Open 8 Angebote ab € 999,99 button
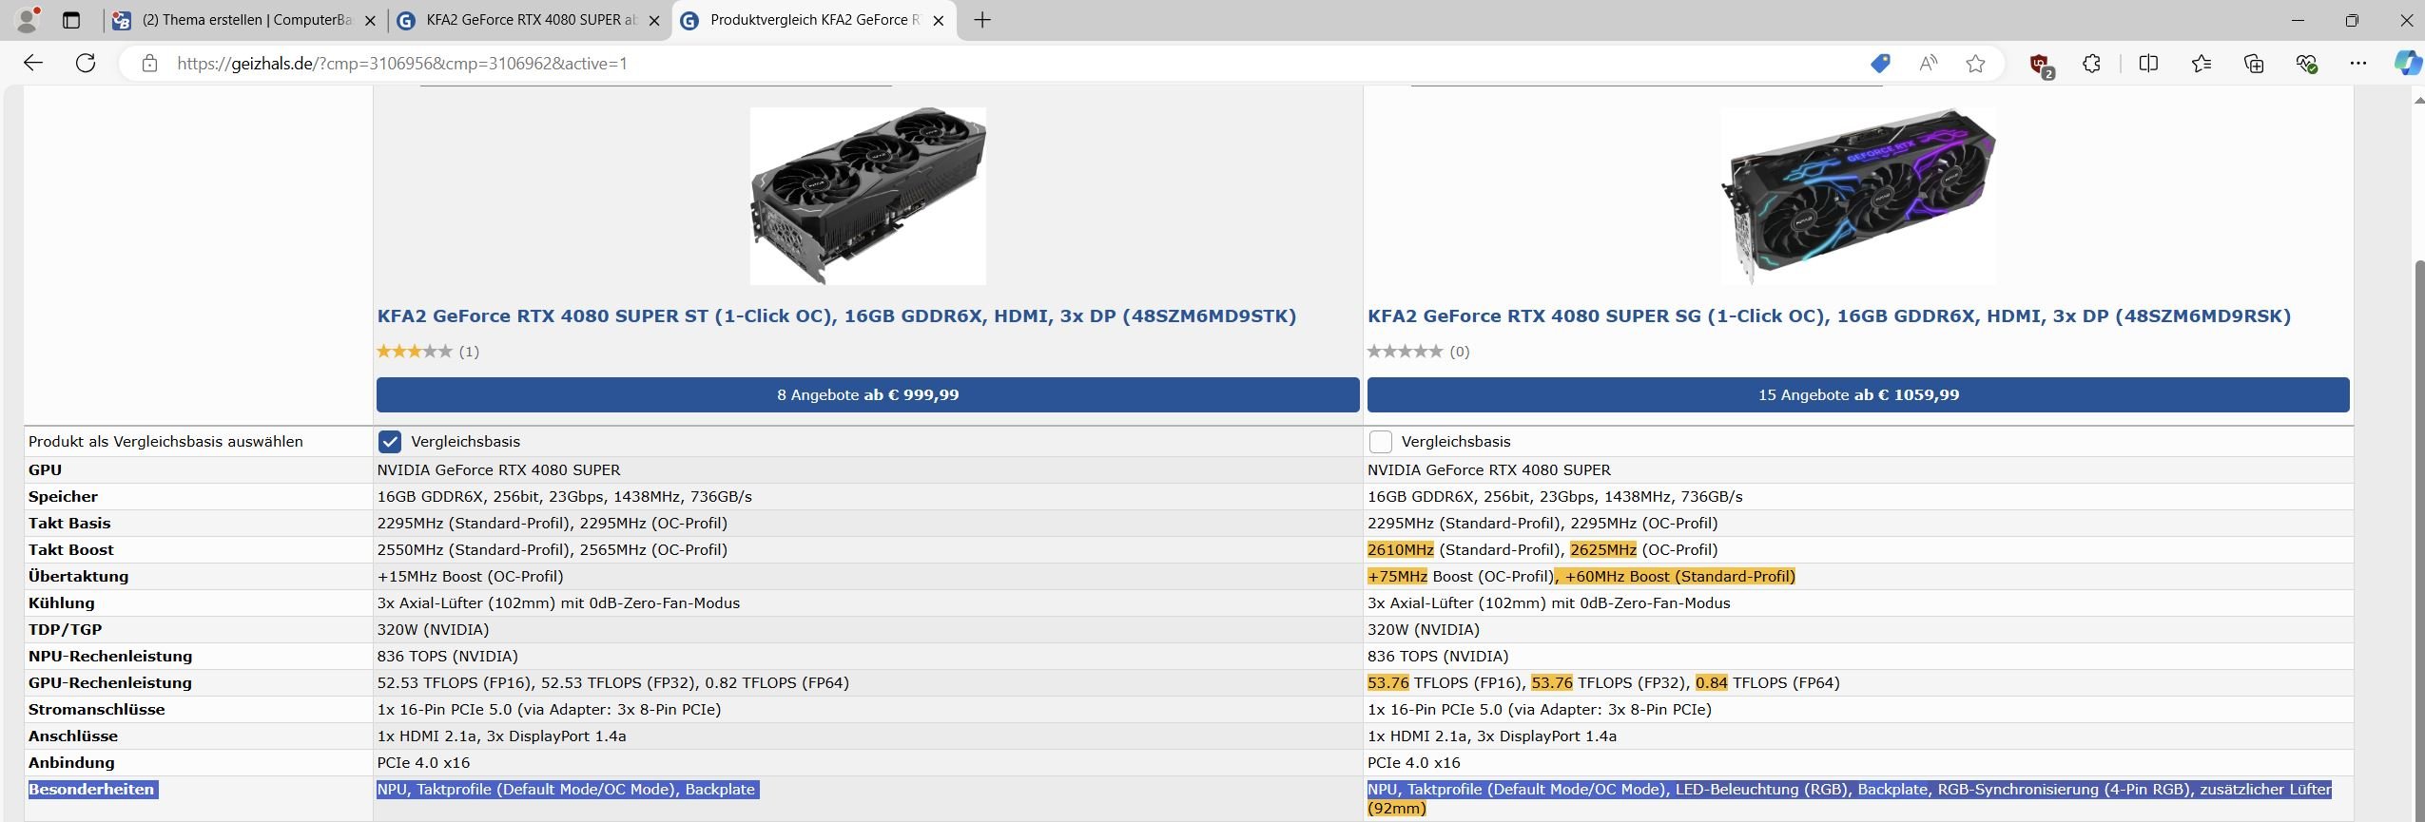This screenshot has width=2425, height=822. click(x=867, y=395)
